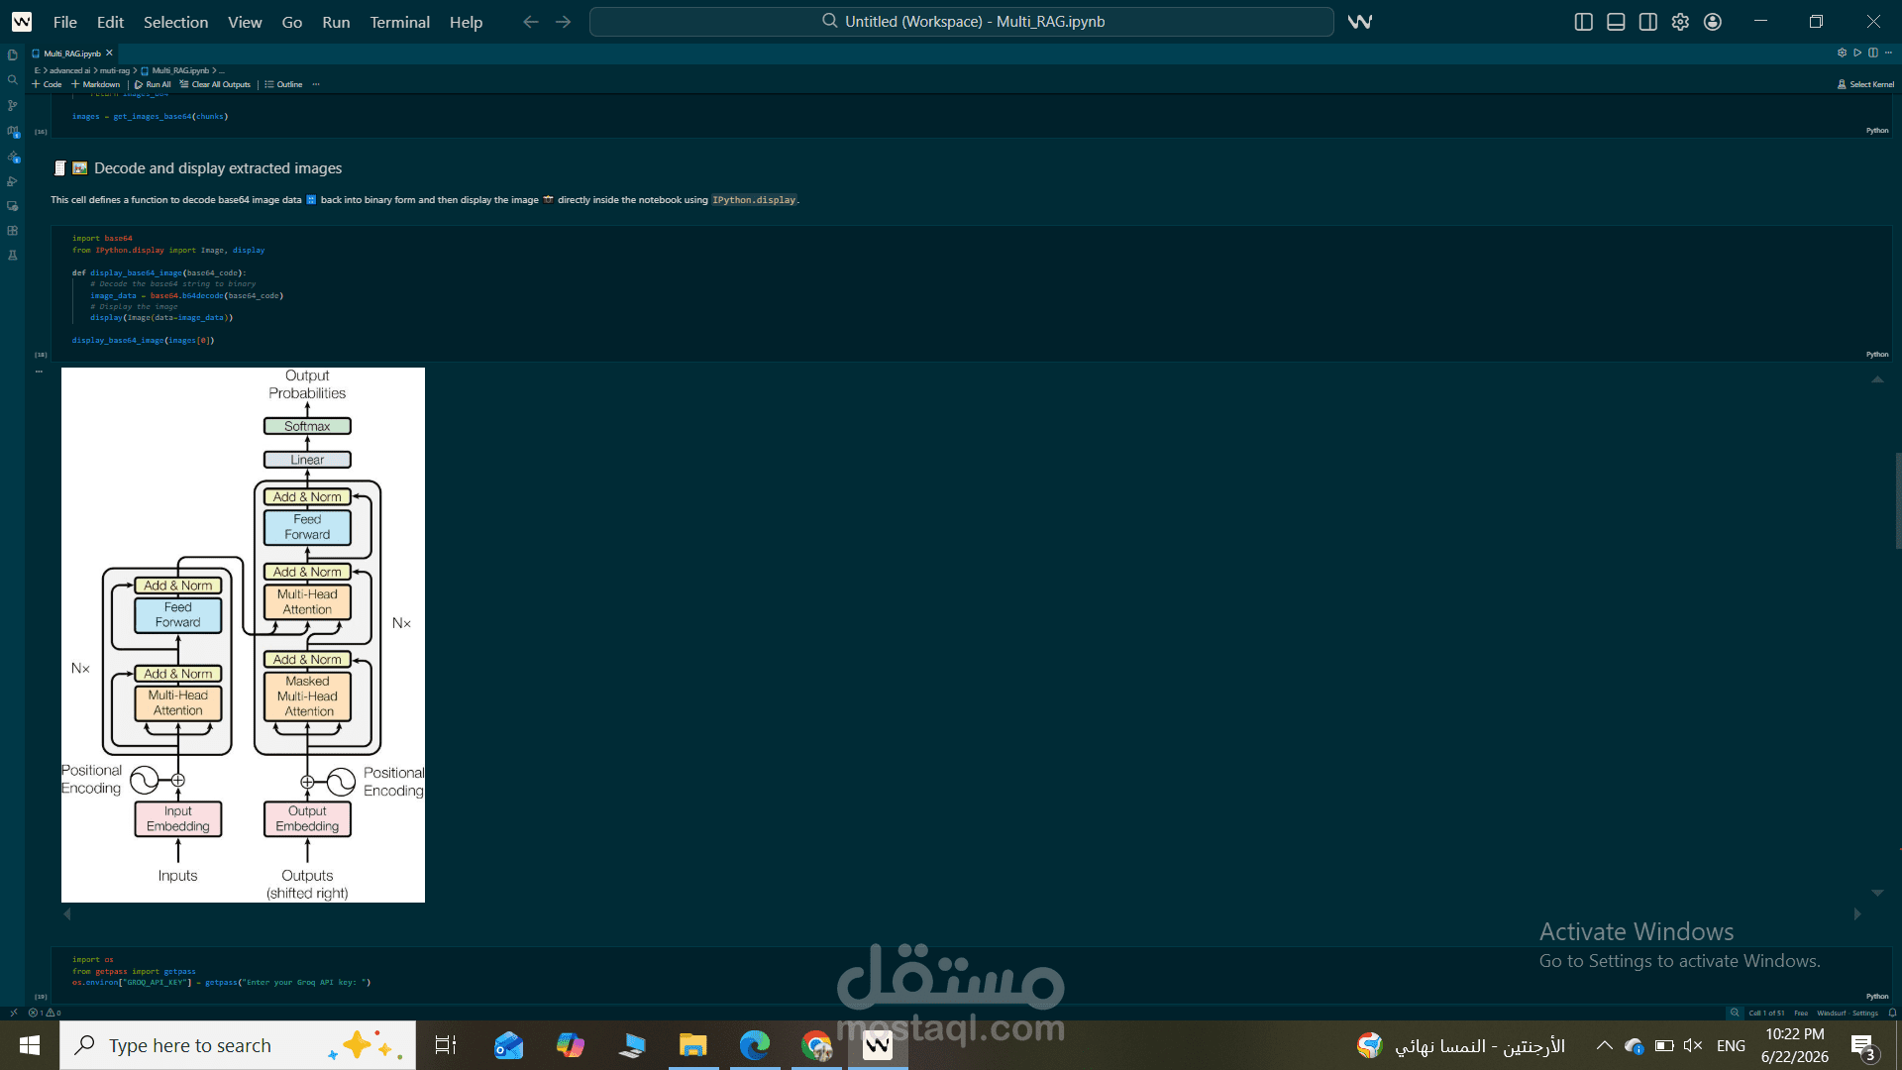This screenshot has width=1902, height=1070.
Task: Open cell output more actions ellipsis
Action: pos(40,372)
